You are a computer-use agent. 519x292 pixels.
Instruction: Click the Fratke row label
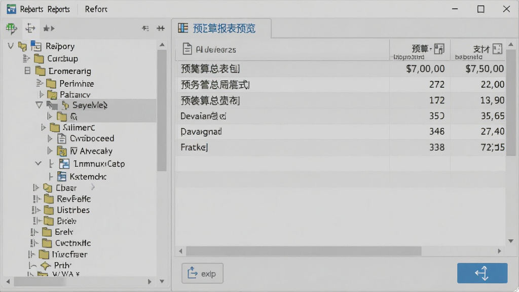coord(194,148)
